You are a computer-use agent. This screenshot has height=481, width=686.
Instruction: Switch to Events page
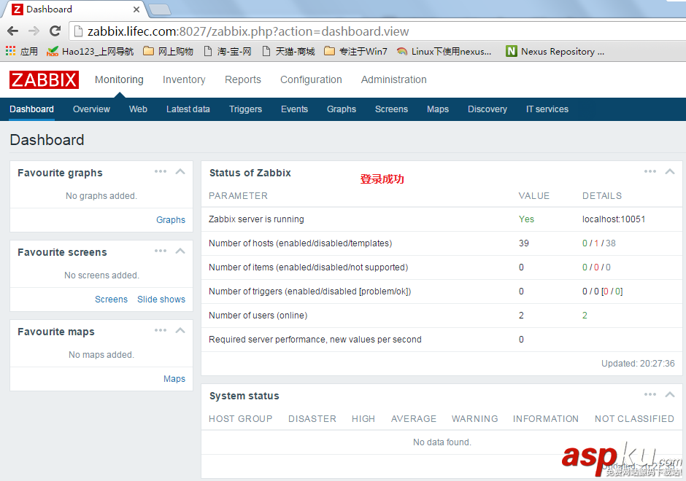(x=294, y=109)
